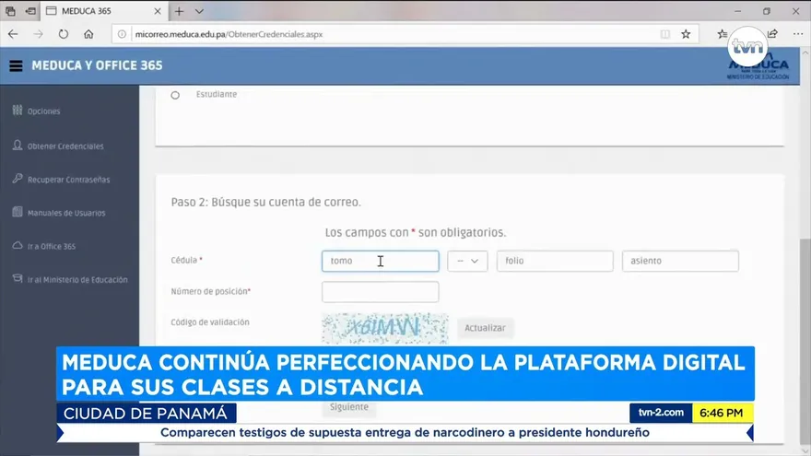This screenshot has height=456, width=811.
Task: Click the Opciones sliders icon in sidebar
Action: click(x=18, y=111)
